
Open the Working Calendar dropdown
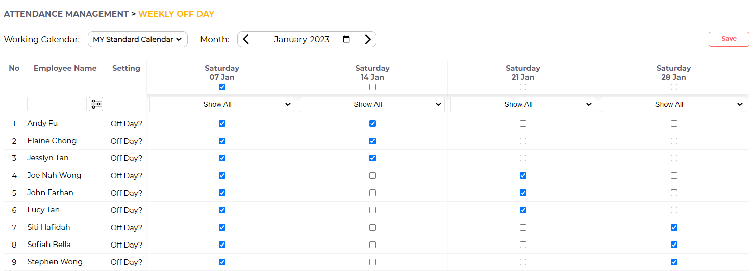pyautogui.click(x=138, y=39)
